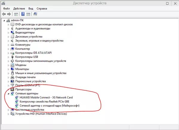This screenshot has height=130, width=179.
Task: Open the Действие menu
Action: click(19, 9)
